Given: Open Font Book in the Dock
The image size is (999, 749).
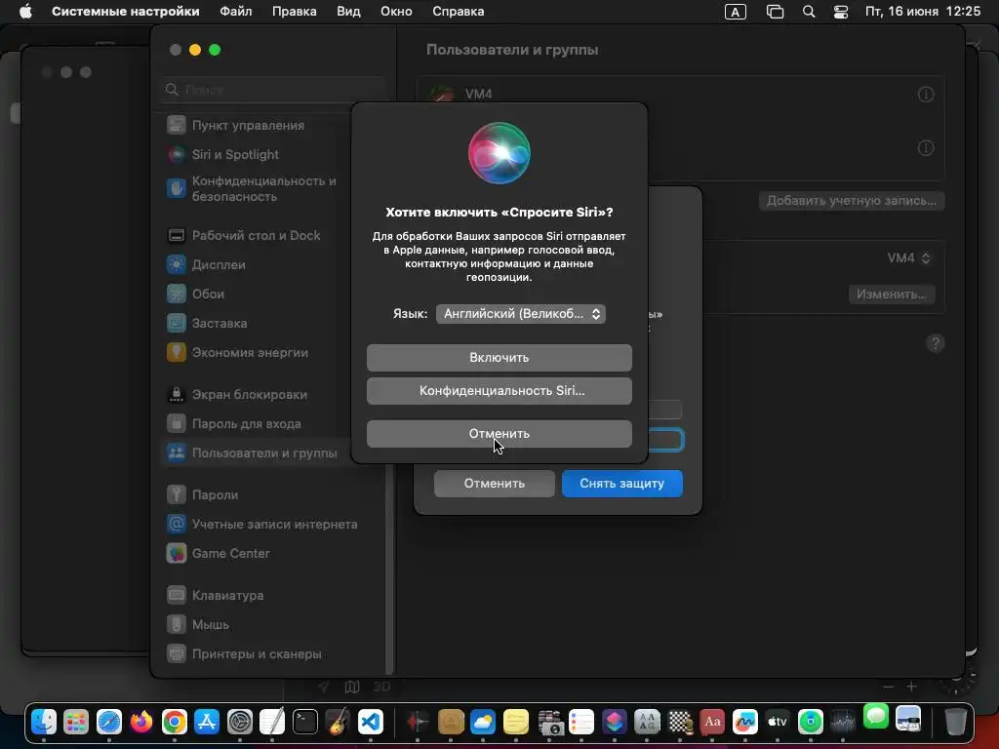Looking at the screenshot, I should (x=647, y=722).
